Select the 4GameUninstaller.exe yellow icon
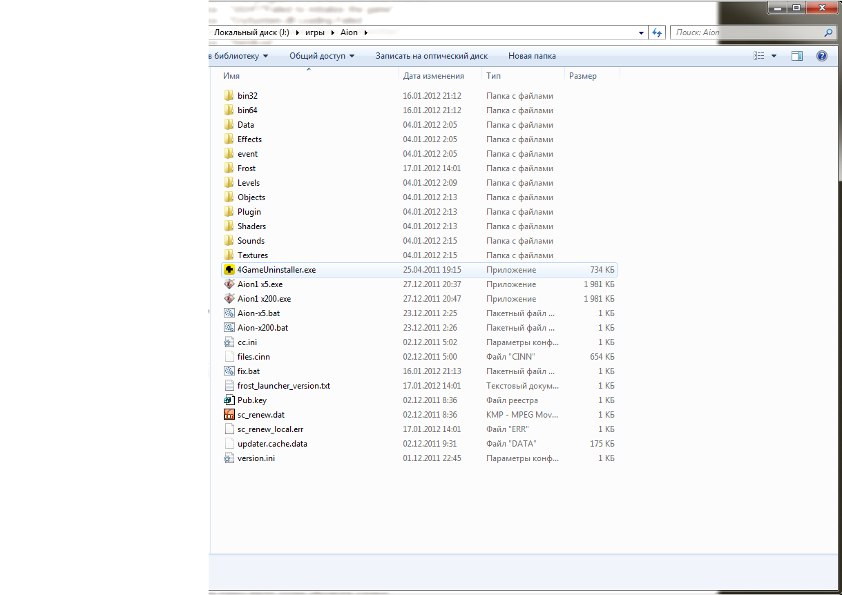The image size is (842, 595). (x=229, y=270)
